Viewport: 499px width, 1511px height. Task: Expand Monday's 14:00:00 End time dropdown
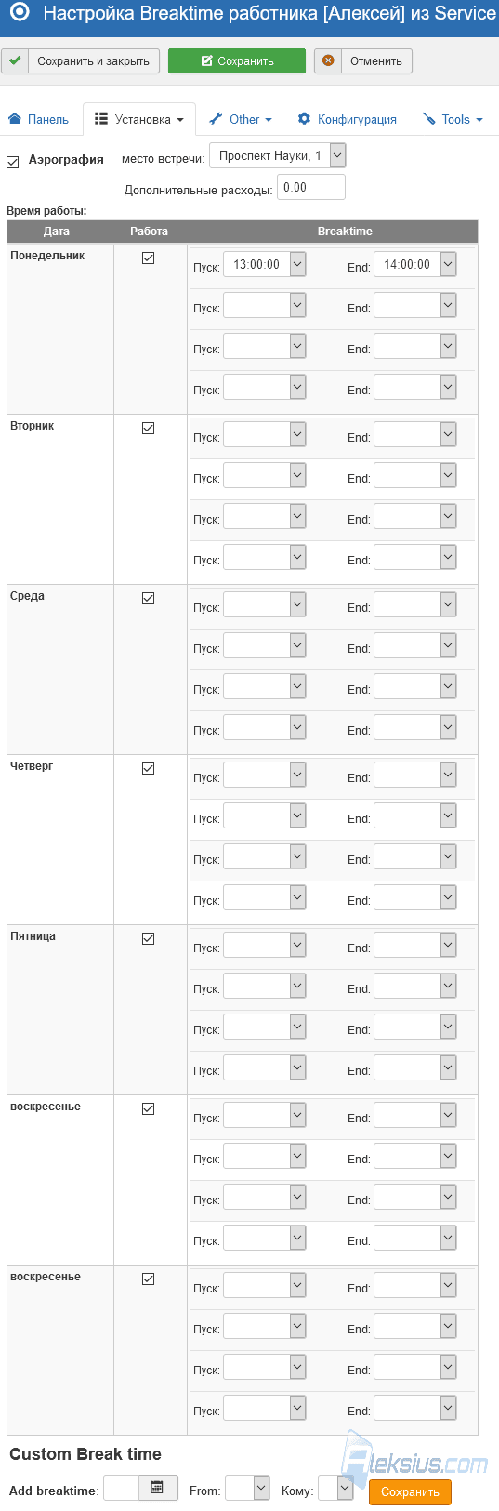[449, 264]
